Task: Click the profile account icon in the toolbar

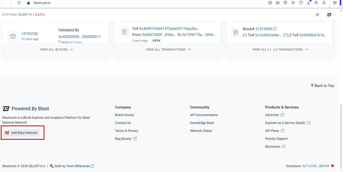Action: tap(324, 3)
